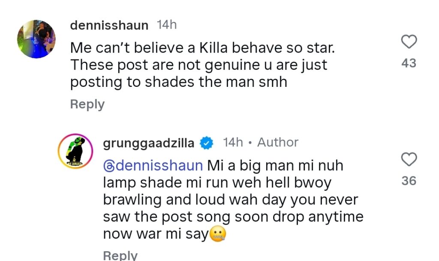Open grunggaadzilla's story ring avatar
439x261 pixels.
point(75,151)
